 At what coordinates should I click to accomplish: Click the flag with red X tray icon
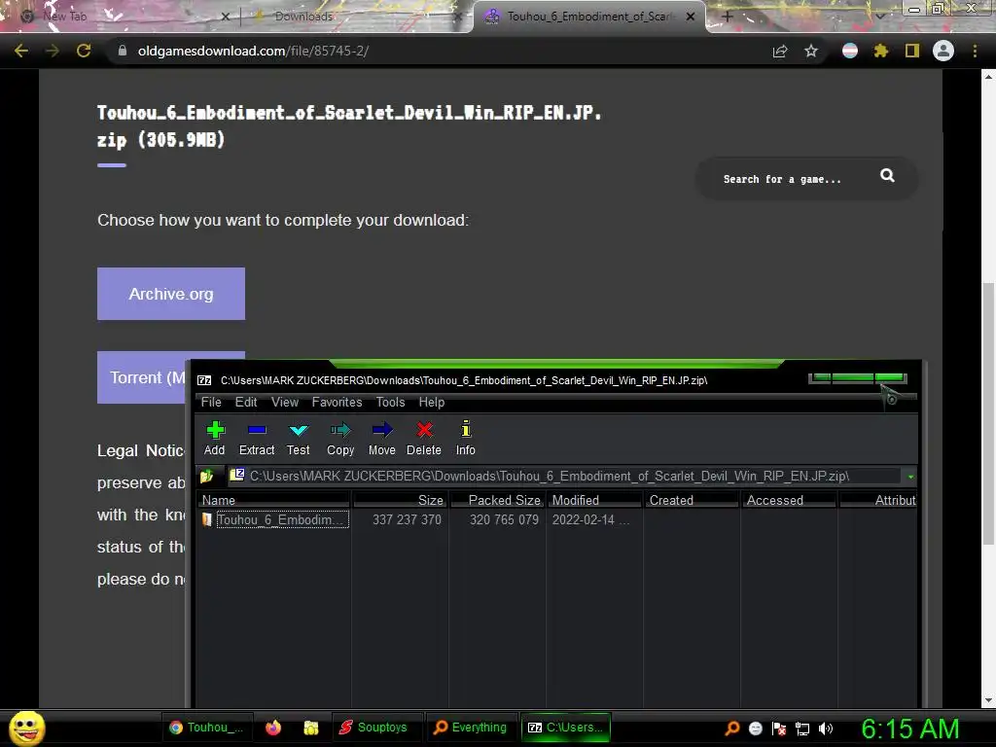tap(779, 729)
